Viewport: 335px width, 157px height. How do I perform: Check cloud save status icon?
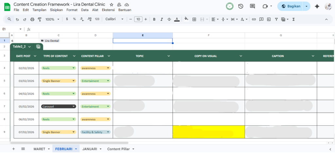click(127, 5)
